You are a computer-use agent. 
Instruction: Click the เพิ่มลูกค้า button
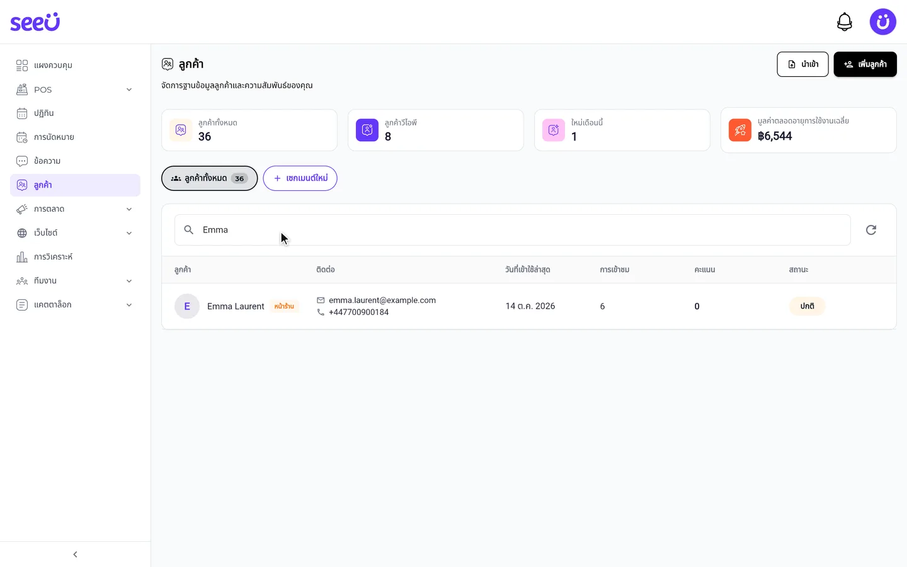[865, 64]
